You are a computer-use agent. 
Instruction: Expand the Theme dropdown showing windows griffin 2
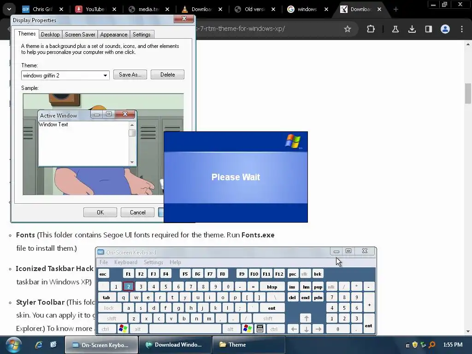pos(105,76)
